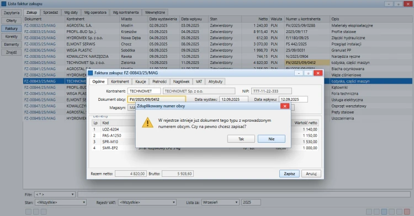Screen dimensions: 414x216
Task: Switch to the Zakup tab
Action: click(x=31, y=12)
